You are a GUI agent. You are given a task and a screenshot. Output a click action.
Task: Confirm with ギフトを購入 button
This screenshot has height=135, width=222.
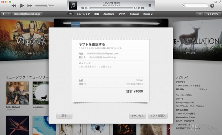pyautogui.click(x=158, y=115)
